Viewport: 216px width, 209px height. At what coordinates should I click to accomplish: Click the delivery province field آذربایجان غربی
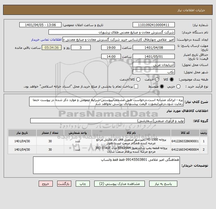(154, 65)
